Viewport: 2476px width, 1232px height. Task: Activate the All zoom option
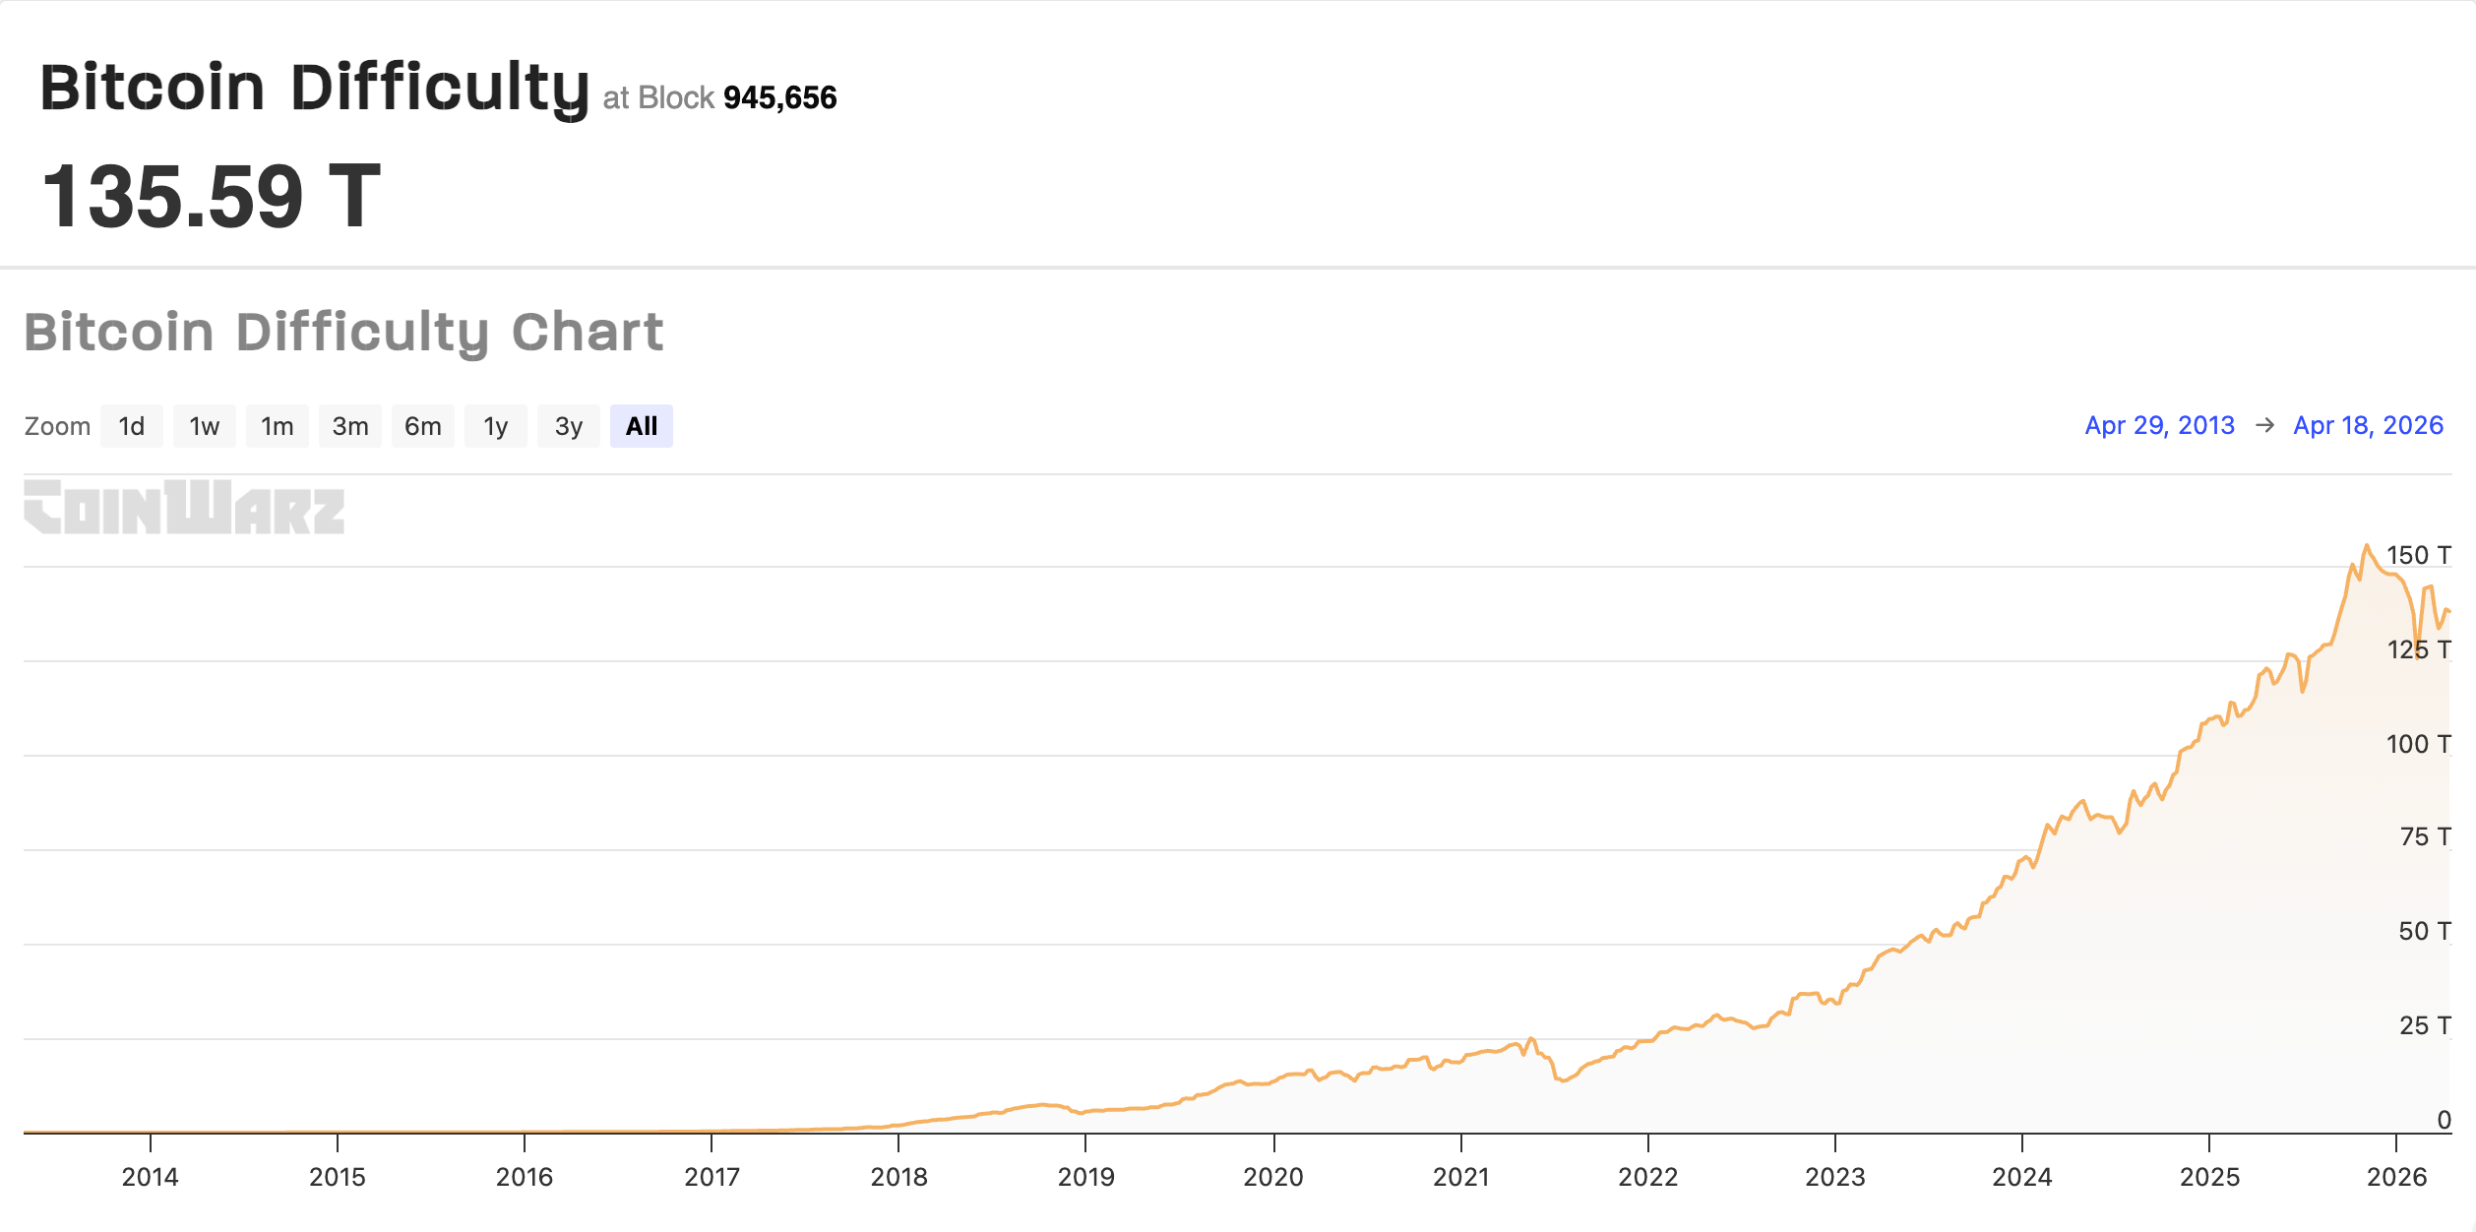pyautogui.click(x=641, y=425)
